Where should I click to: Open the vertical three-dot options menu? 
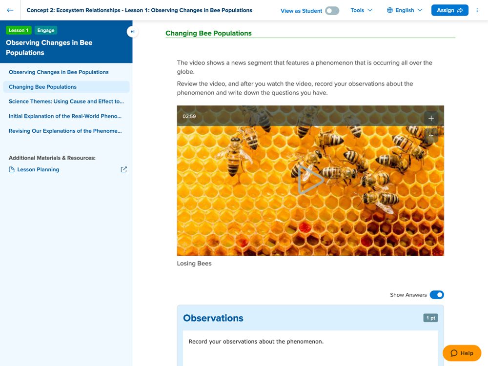[477, 10]
